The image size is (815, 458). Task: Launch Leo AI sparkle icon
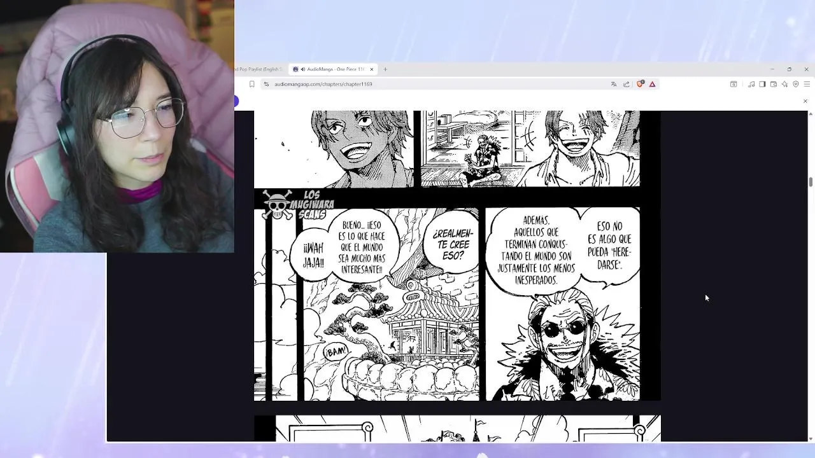pyautogui.click(x=784, y=84)
